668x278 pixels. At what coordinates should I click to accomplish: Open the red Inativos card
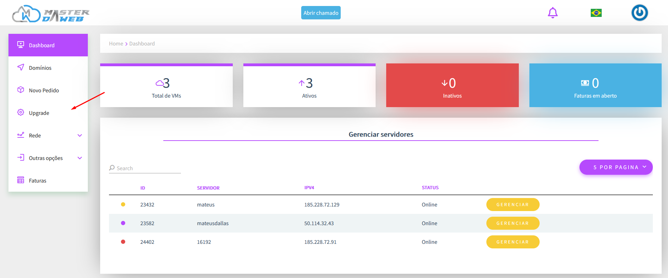(x=453, y=85)
